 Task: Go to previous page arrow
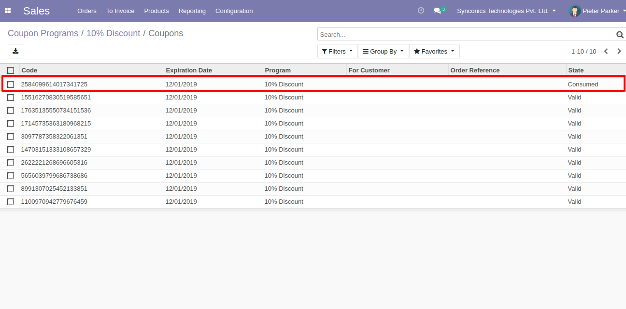tap(606, 51)
